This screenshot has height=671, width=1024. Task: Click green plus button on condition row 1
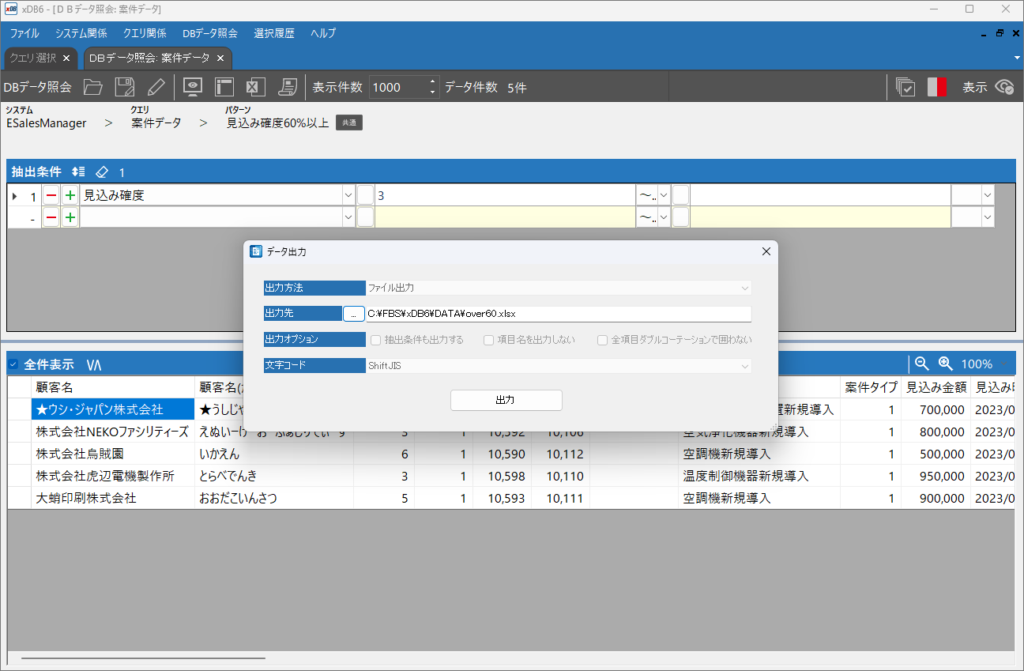(70, 195)
